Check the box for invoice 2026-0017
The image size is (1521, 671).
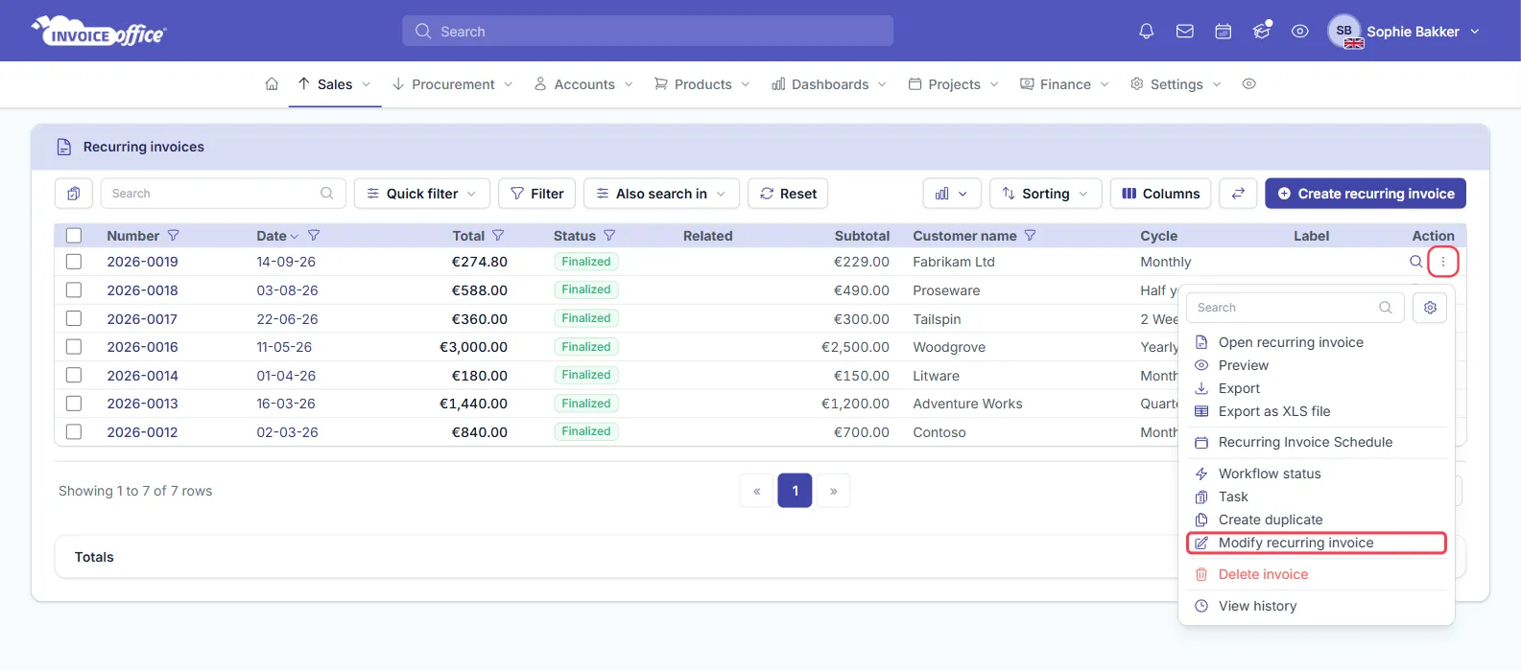(x=74, y=319)
